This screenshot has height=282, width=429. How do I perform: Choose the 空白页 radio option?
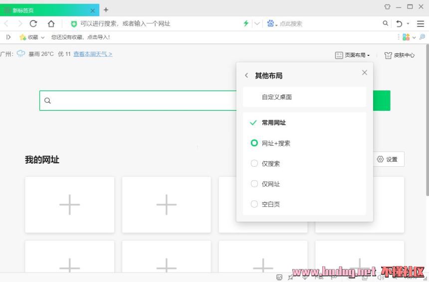(254, 204)
